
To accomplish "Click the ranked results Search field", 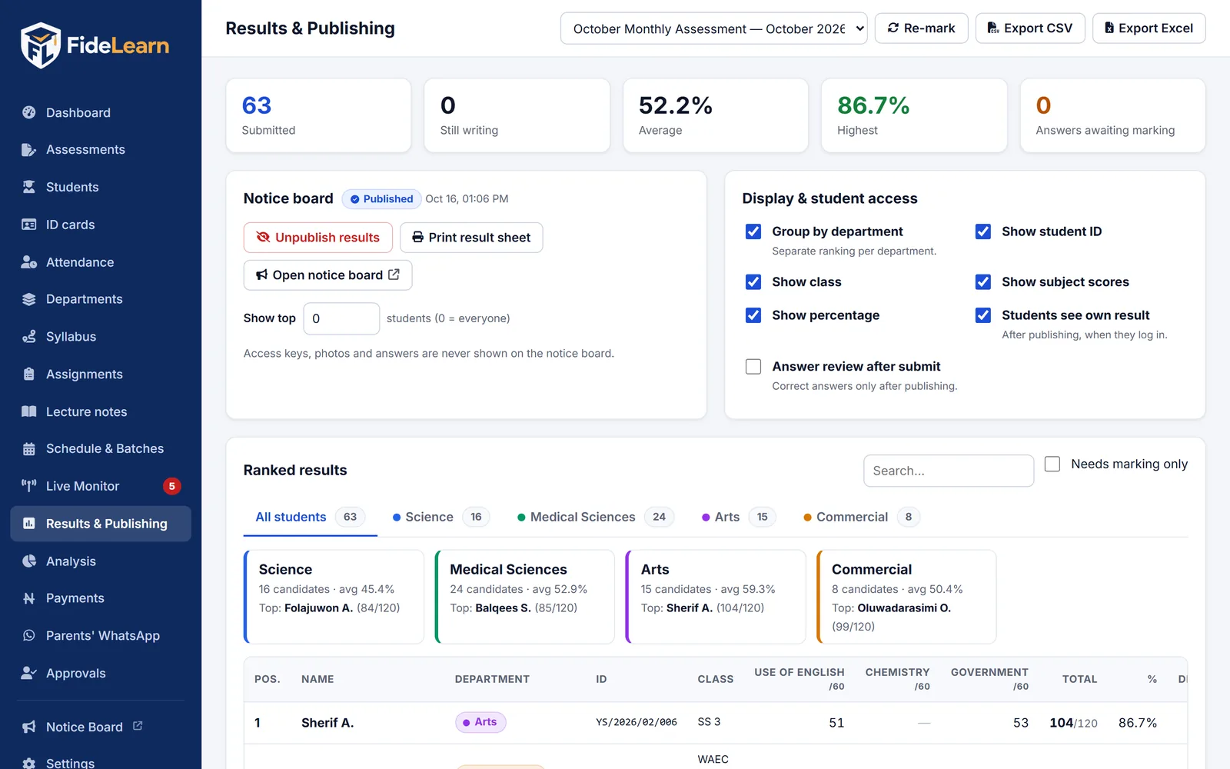I will pyautogui.click(x=949, y=471).
